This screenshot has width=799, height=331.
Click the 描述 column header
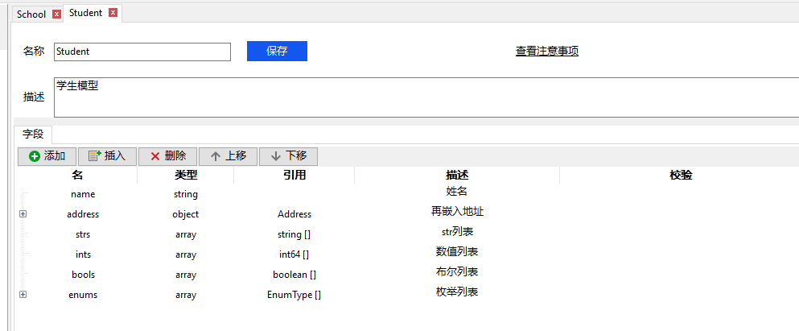coord(457,175)
